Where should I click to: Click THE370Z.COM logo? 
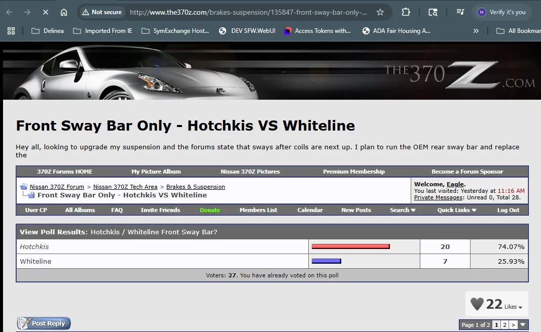(x=459, y=75)
